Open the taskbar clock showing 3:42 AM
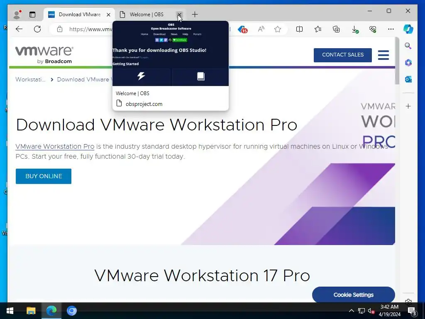The height and width of the screenshot is (319, 425). [x=389, y=311]
